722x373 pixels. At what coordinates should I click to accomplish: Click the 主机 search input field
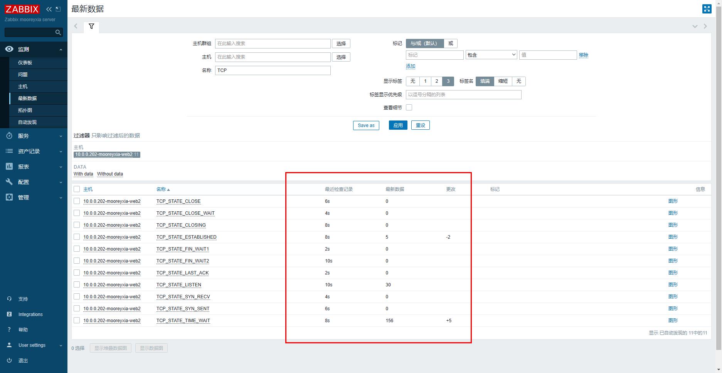[273, 57]
